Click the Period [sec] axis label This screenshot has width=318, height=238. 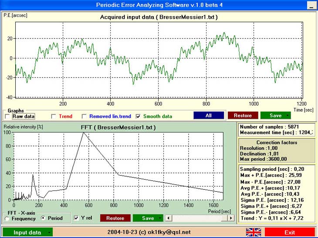[x=220, y=211]
